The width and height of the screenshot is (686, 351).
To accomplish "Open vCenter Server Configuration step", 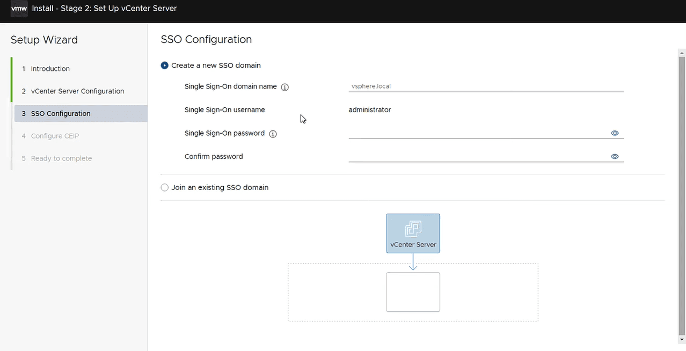I will (77, 91).
